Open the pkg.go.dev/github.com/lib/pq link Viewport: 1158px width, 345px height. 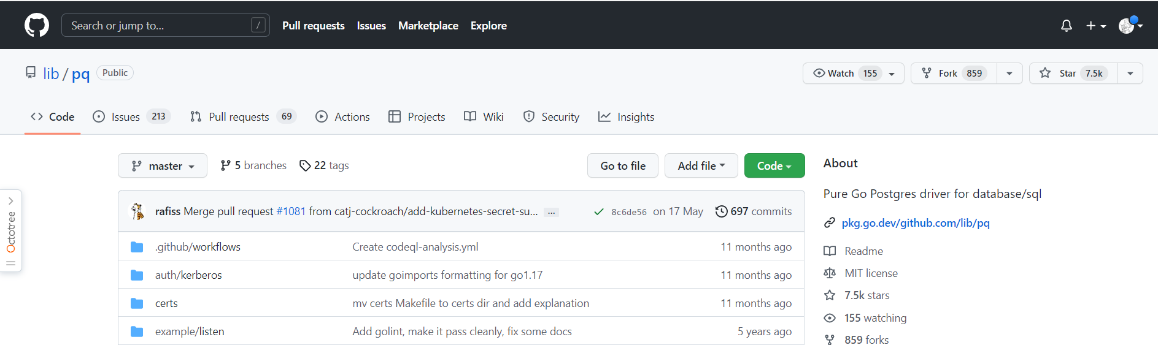(915, 223)
